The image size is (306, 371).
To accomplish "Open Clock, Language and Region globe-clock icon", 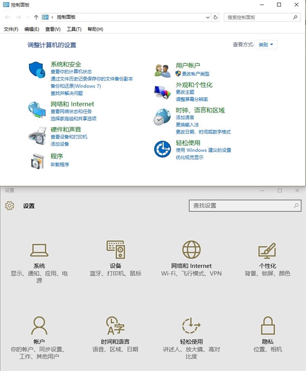I will pyautogui.click(x=162, y=117).
